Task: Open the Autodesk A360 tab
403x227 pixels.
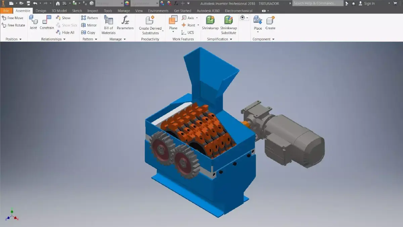Action: click(208, 11)
